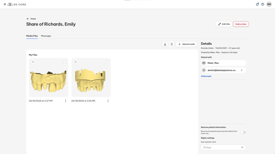Click the trash delete media icon
This screenshot has height=154, width=275.
[172, 44]
